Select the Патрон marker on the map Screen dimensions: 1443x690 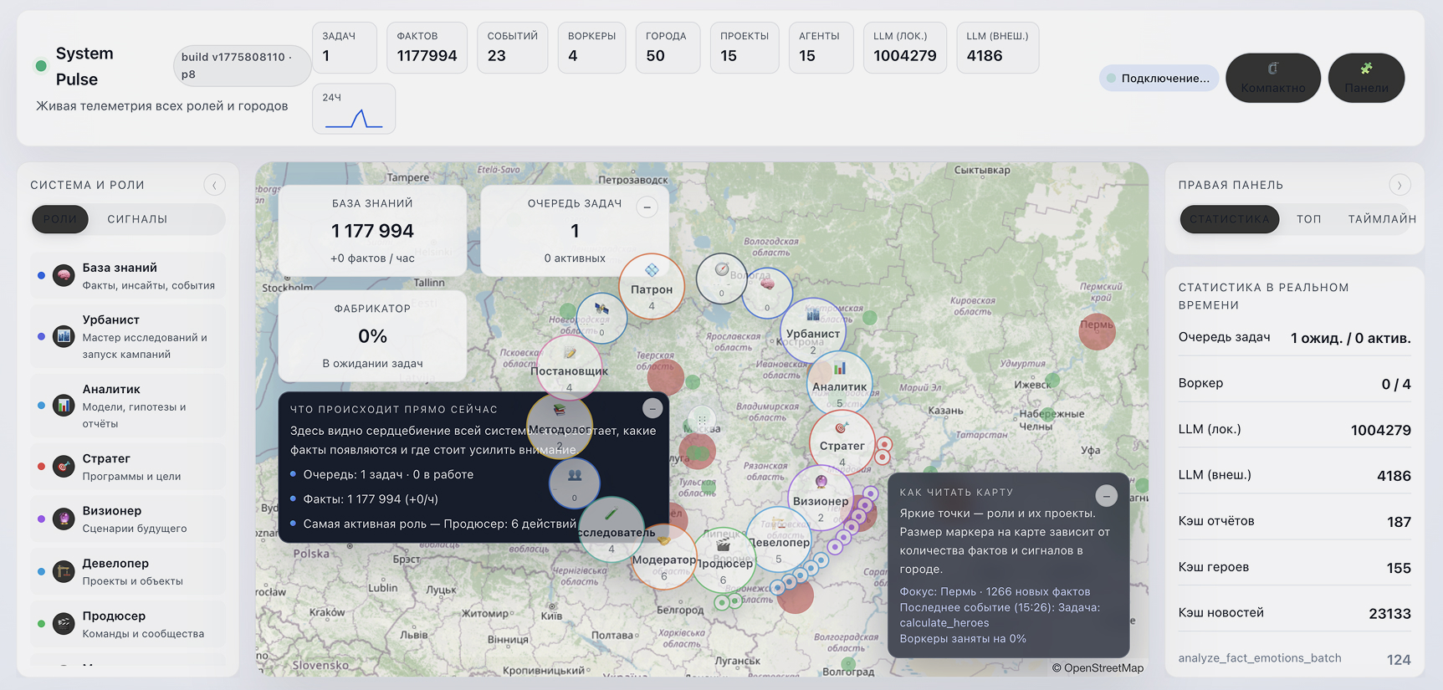(652, 286)
